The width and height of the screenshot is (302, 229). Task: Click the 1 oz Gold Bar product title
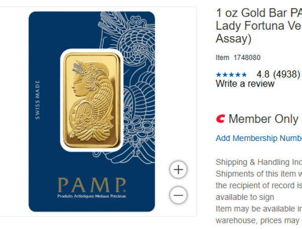(x=259, y=26)
